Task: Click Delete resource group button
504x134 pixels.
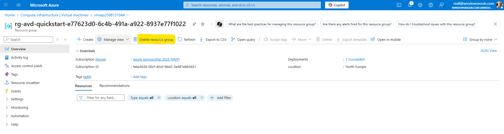Action: coord(156,39)
